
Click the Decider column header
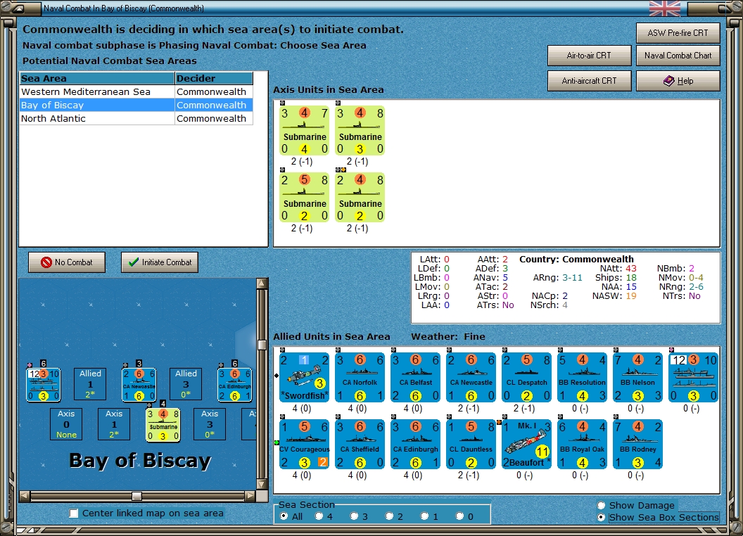pos(214,79)
